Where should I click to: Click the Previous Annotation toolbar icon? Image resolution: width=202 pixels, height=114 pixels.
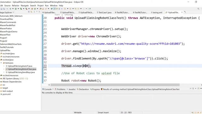(x=70, y=9)
